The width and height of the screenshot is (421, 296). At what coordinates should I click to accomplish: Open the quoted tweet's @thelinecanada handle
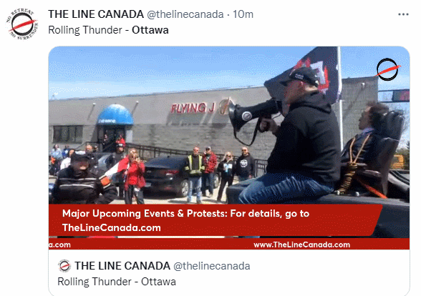(x=212, y=266)
